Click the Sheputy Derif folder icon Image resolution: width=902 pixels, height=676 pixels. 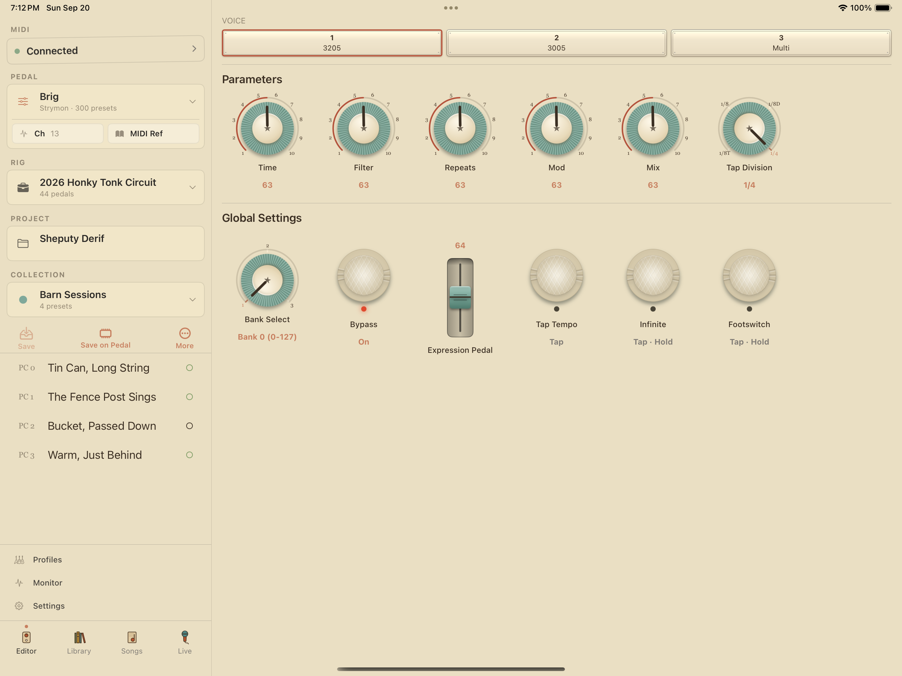click(23, 243)
